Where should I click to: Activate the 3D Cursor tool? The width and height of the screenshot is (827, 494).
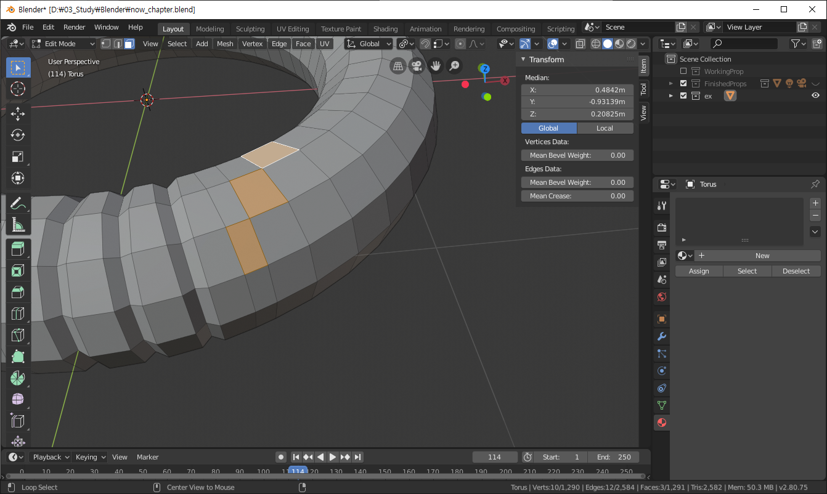coord(18,89)
